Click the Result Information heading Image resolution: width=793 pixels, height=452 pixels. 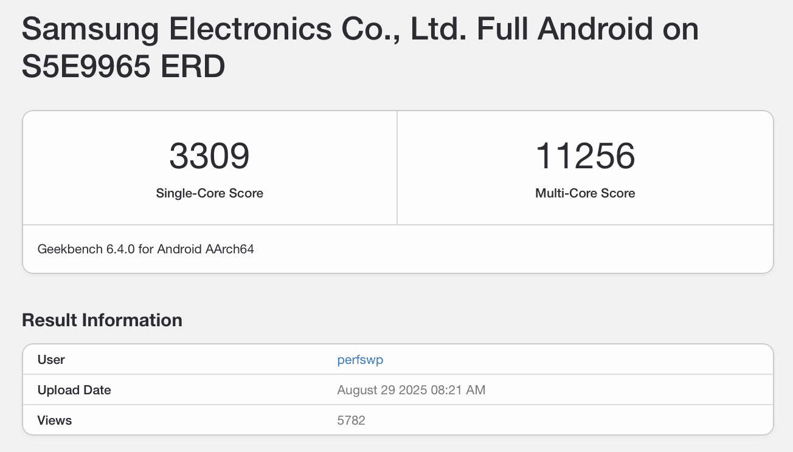[x=102, y=320]
